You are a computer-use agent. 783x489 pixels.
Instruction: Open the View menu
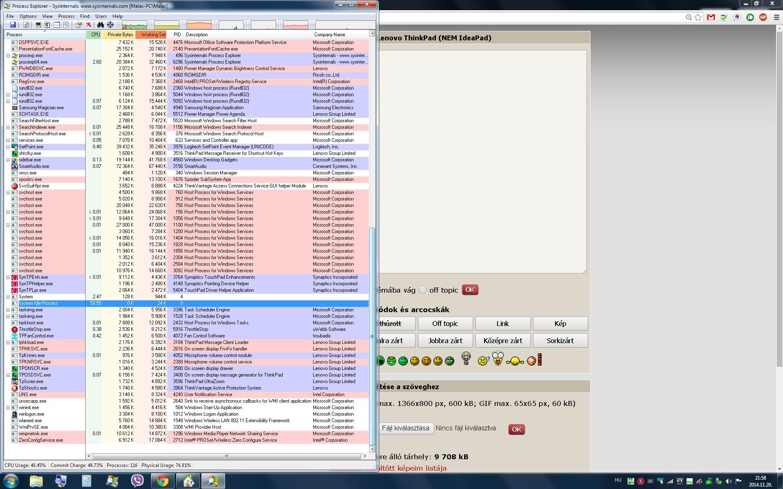47,16
